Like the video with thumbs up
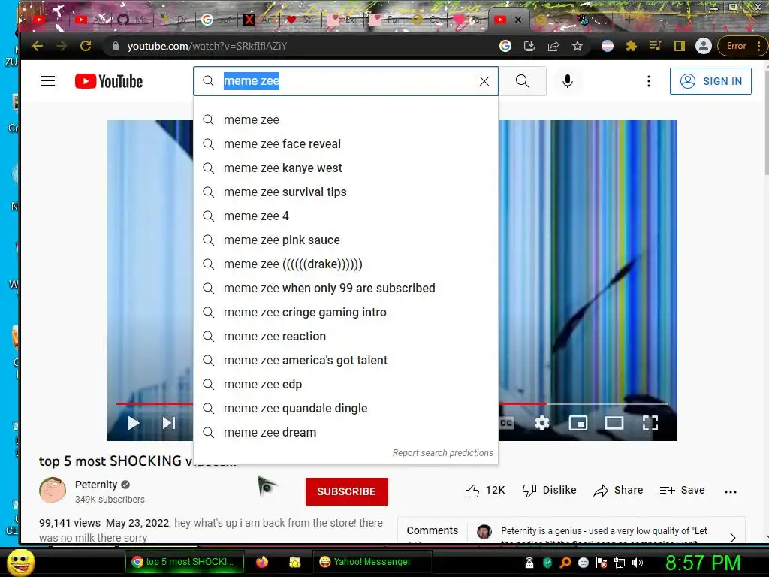 (485, 490)
